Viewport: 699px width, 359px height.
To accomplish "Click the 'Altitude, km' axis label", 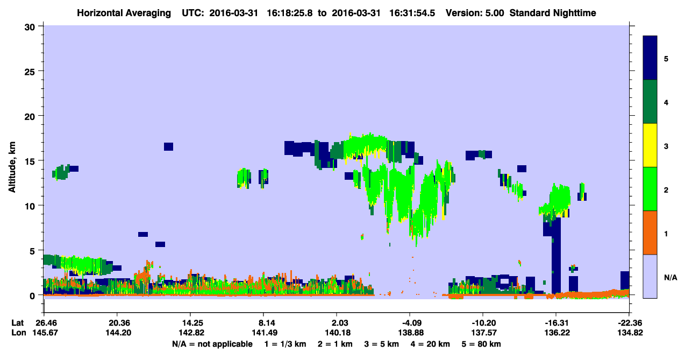I will click(12, 167).
